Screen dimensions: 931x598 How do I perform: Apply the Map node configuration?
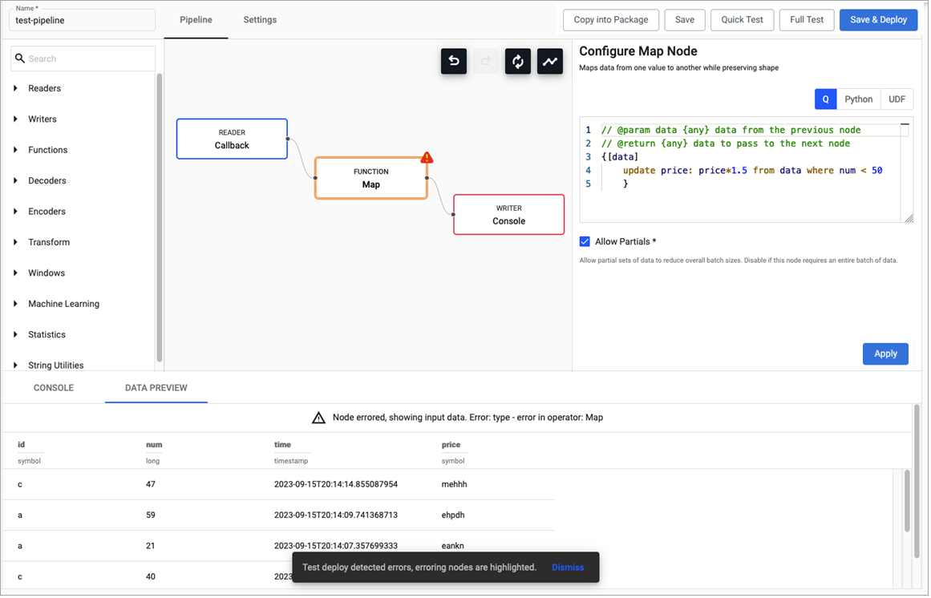[x=885, y=354]
